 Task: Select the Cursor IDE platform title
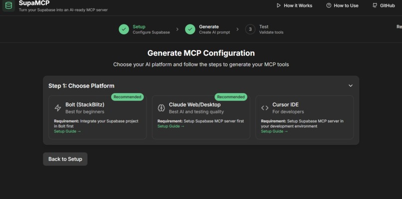[285, 104]
